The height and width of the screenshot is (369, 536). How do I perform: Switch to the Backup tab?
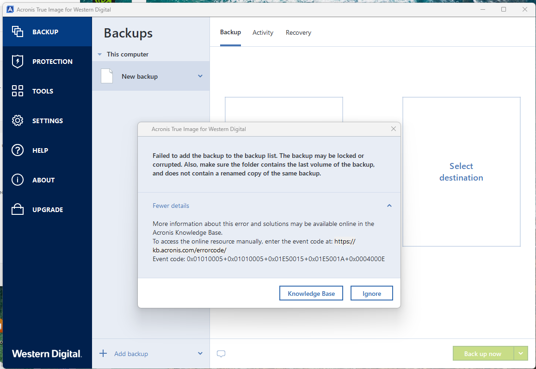point(230,32)
